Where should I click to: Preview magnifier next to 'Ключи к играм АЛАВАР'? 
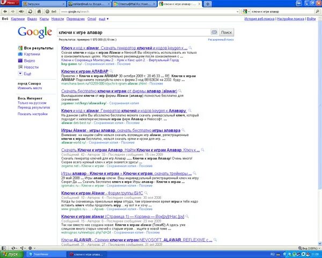point(111,71)
